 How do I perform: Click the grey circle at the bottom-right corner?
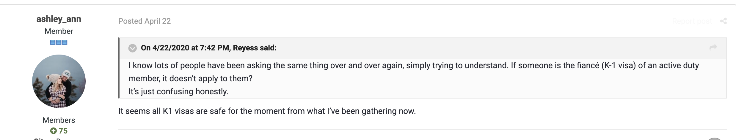[x=714, y=139]
